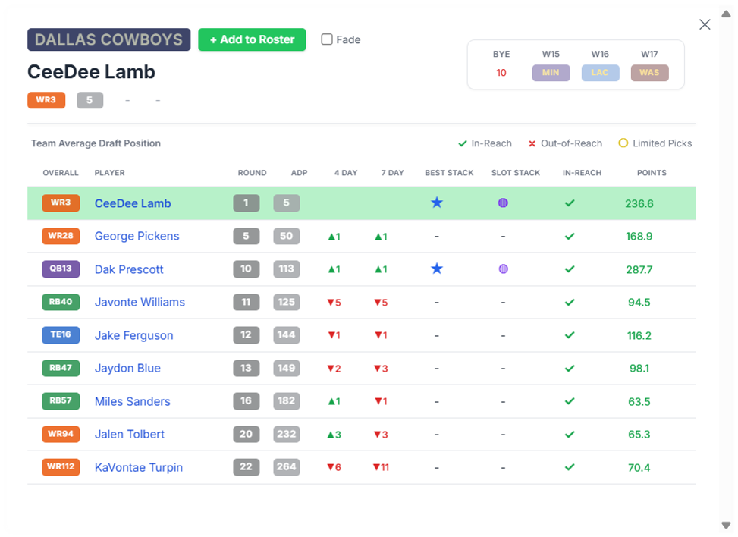Click the 4 day up arrow for George Pickens
The image size is (738, 537).
pos(331,236)
